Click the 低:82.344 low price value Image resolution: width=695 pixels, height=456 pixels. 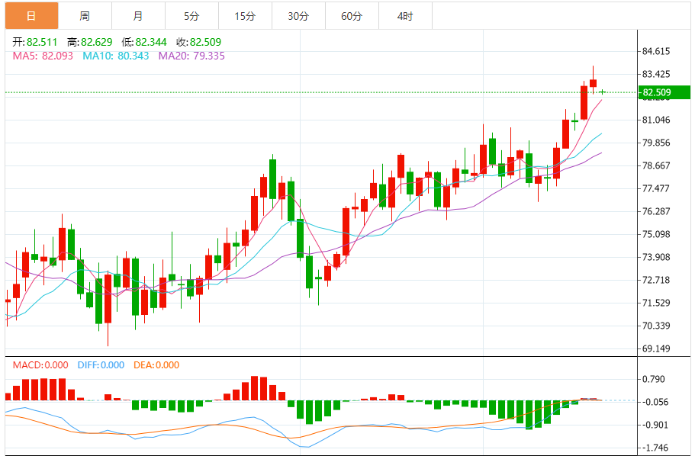pyautogui.click(x=144, y=42)
